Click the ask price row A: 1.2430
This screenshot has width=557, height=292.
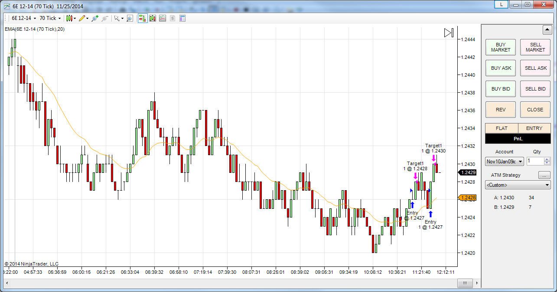pos(515,198)
